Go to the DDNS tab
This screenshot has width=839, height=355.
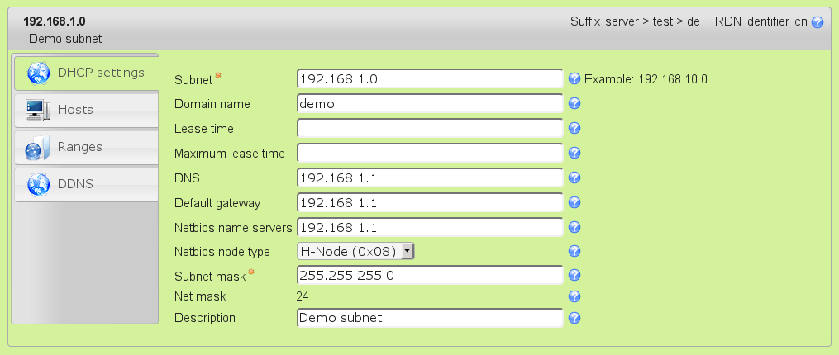coord(85,184)
